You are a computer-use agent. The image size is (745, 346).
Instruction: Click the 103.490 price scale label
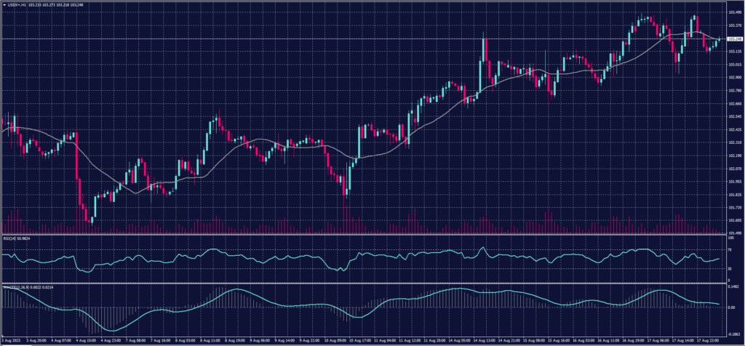click(734, 12)
